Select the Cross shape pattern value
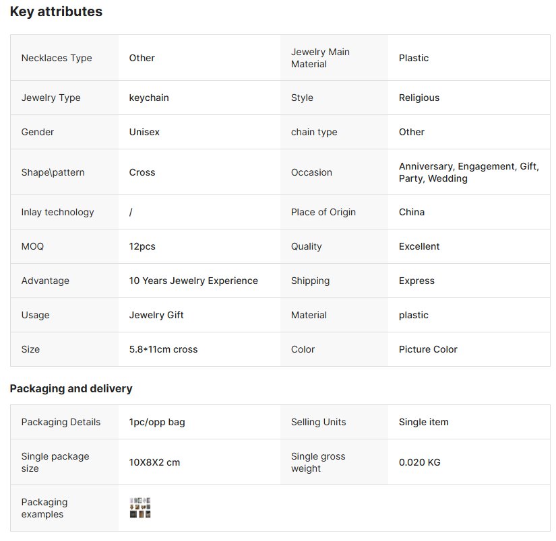The width and height of the screenshot is (556, 541). 142,172
